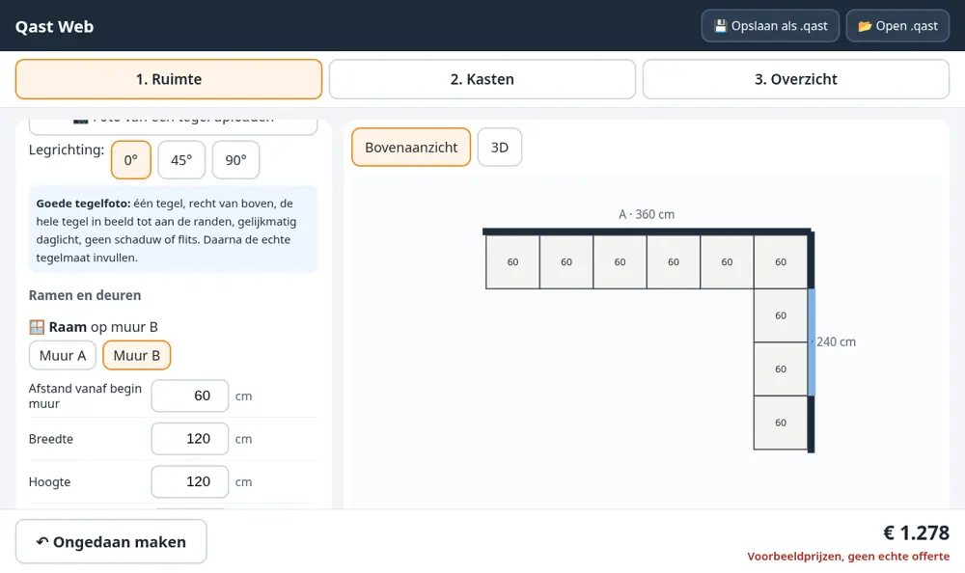This screenshot has width=965, height=573.
Task: Choose Muur B for the window
Action: point(137,355)
